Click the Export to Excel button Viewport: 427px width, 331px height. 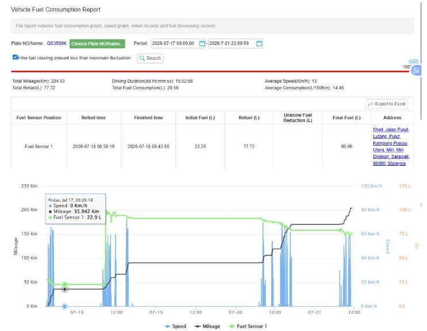(386, 104)
